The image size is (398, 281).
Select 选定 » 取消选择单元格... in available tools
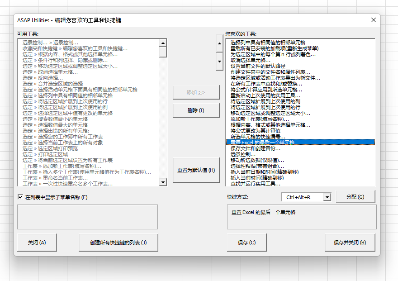[50, 72]
